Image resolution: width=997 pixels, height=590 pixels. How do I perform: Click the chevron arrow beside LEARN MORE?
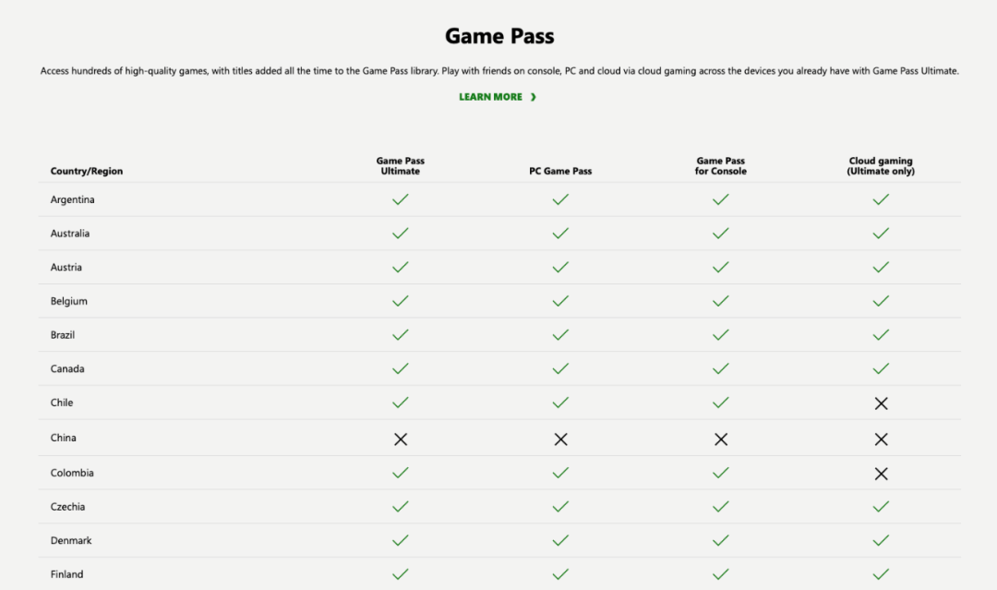point(534,97)
